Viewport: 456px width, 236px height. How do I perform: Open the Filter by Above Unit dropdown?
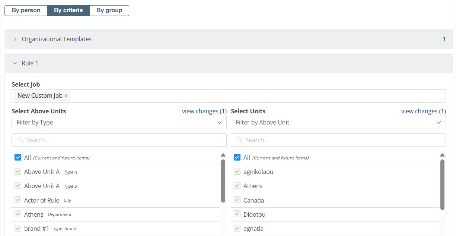[x=338, y=123]
